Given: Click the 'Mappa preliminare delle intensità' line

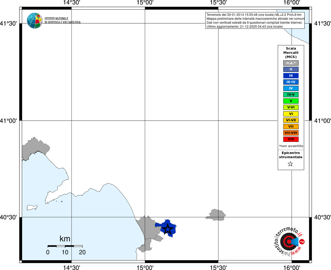Looking at the screenshot, I should point(255,19).
